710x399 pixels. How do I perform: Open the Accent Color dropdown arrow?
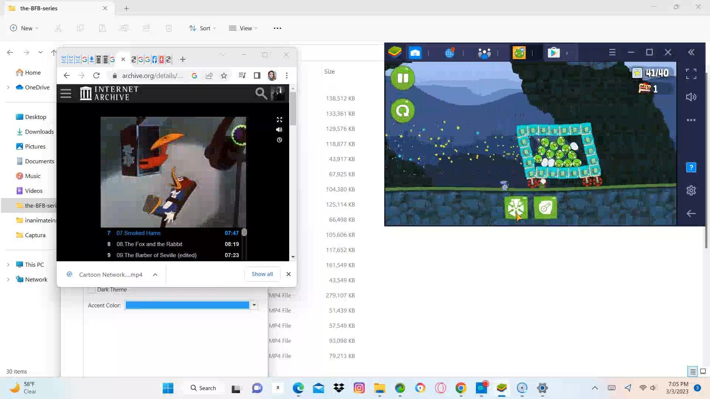pyautogui.click(x=254, y=305)
